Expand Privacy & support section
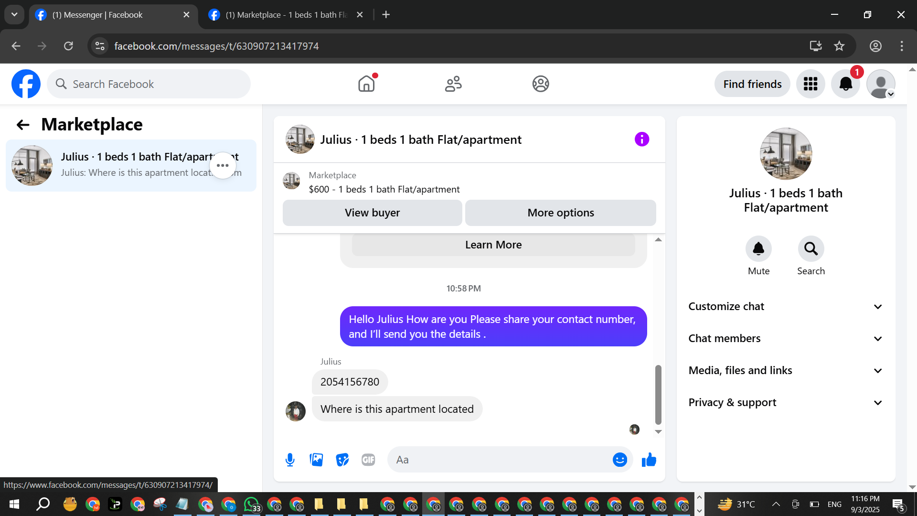Image resolution: width=917 pixels, height=516 pixels. (x=786, y=403)
